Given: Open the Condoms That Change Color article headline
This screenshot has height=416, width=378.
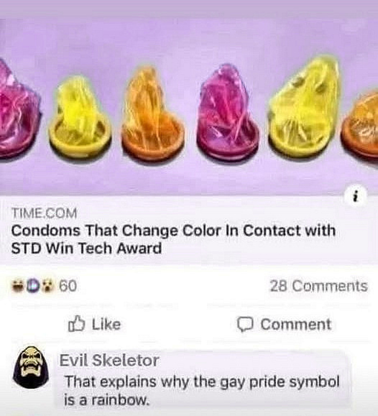Looking at the screenshot, I should click(173, 239).
